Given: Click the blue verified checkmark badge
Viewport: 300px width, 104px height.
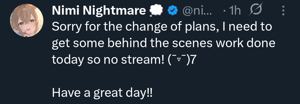Looking at the screenshot, I should click(173, 11).
